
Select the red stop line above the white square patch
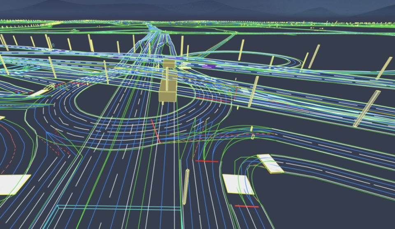click(x=207, y=161)
